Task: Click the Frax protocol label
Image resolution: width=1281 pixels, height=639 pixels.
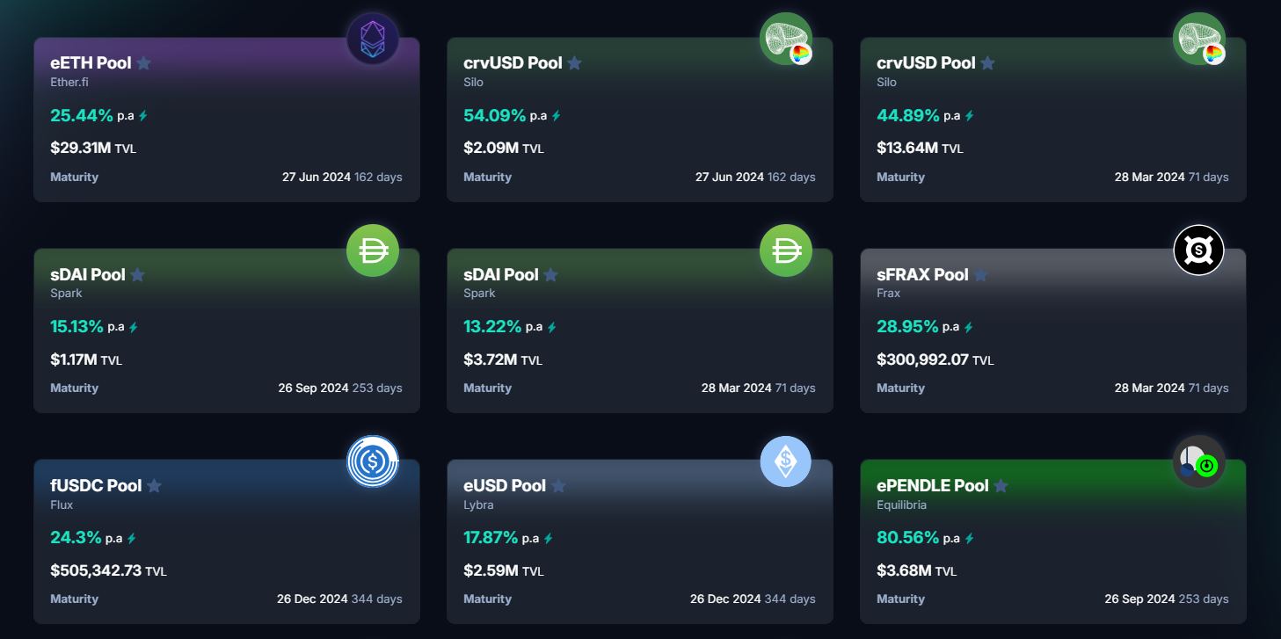Action: point(888,293)
